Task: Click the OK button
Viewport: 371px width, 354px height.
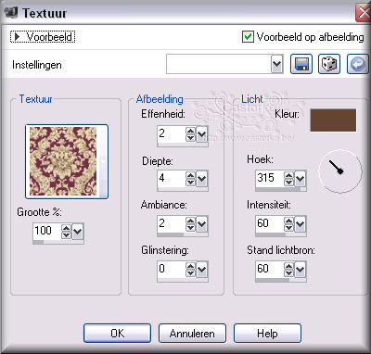Action: (117, 333)
